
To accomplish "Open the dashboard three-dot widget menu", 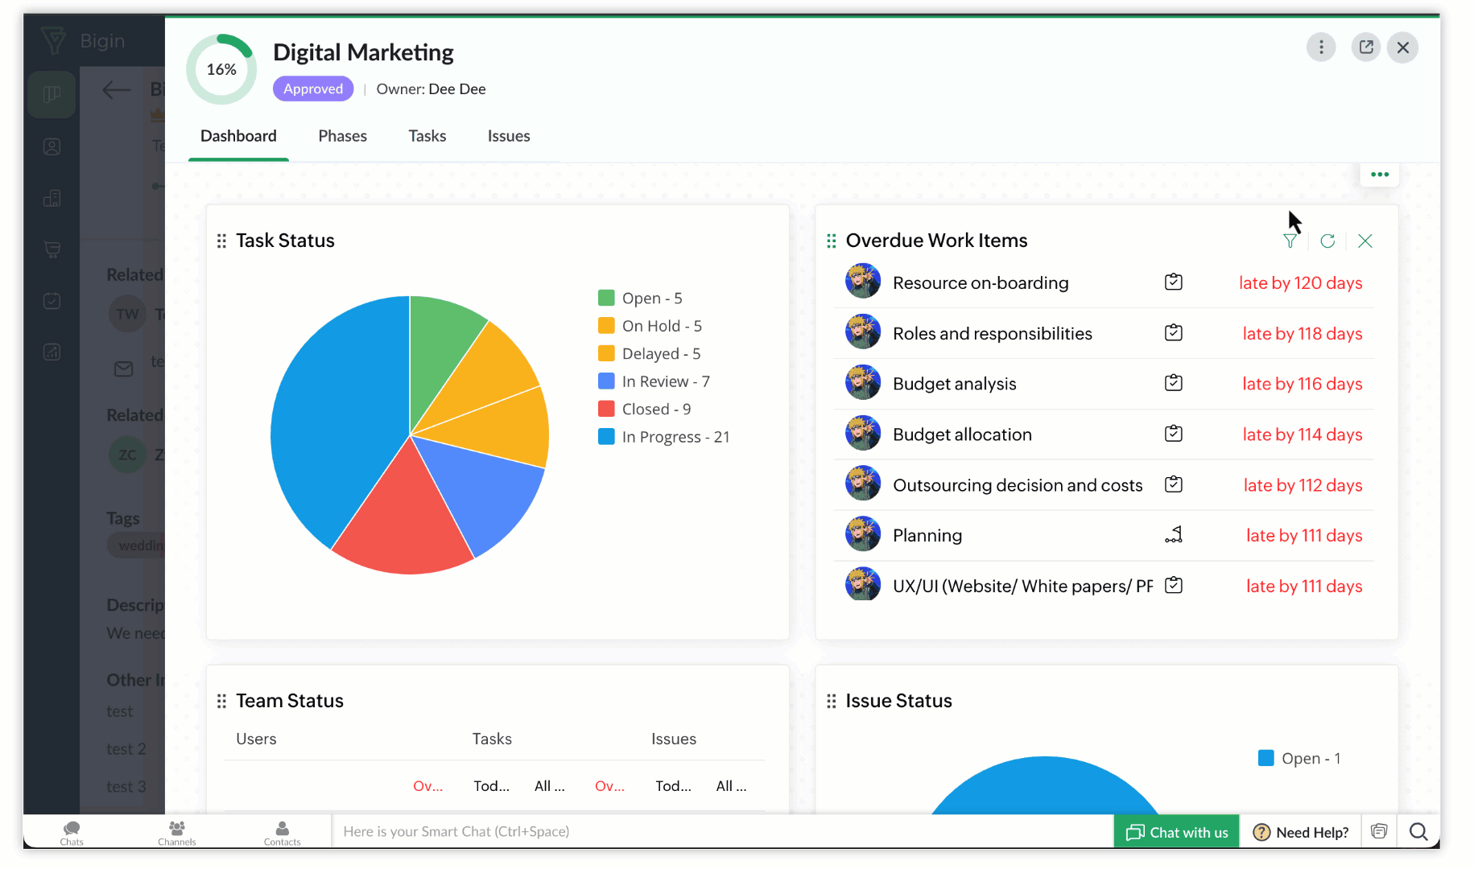I will 1380,175.
